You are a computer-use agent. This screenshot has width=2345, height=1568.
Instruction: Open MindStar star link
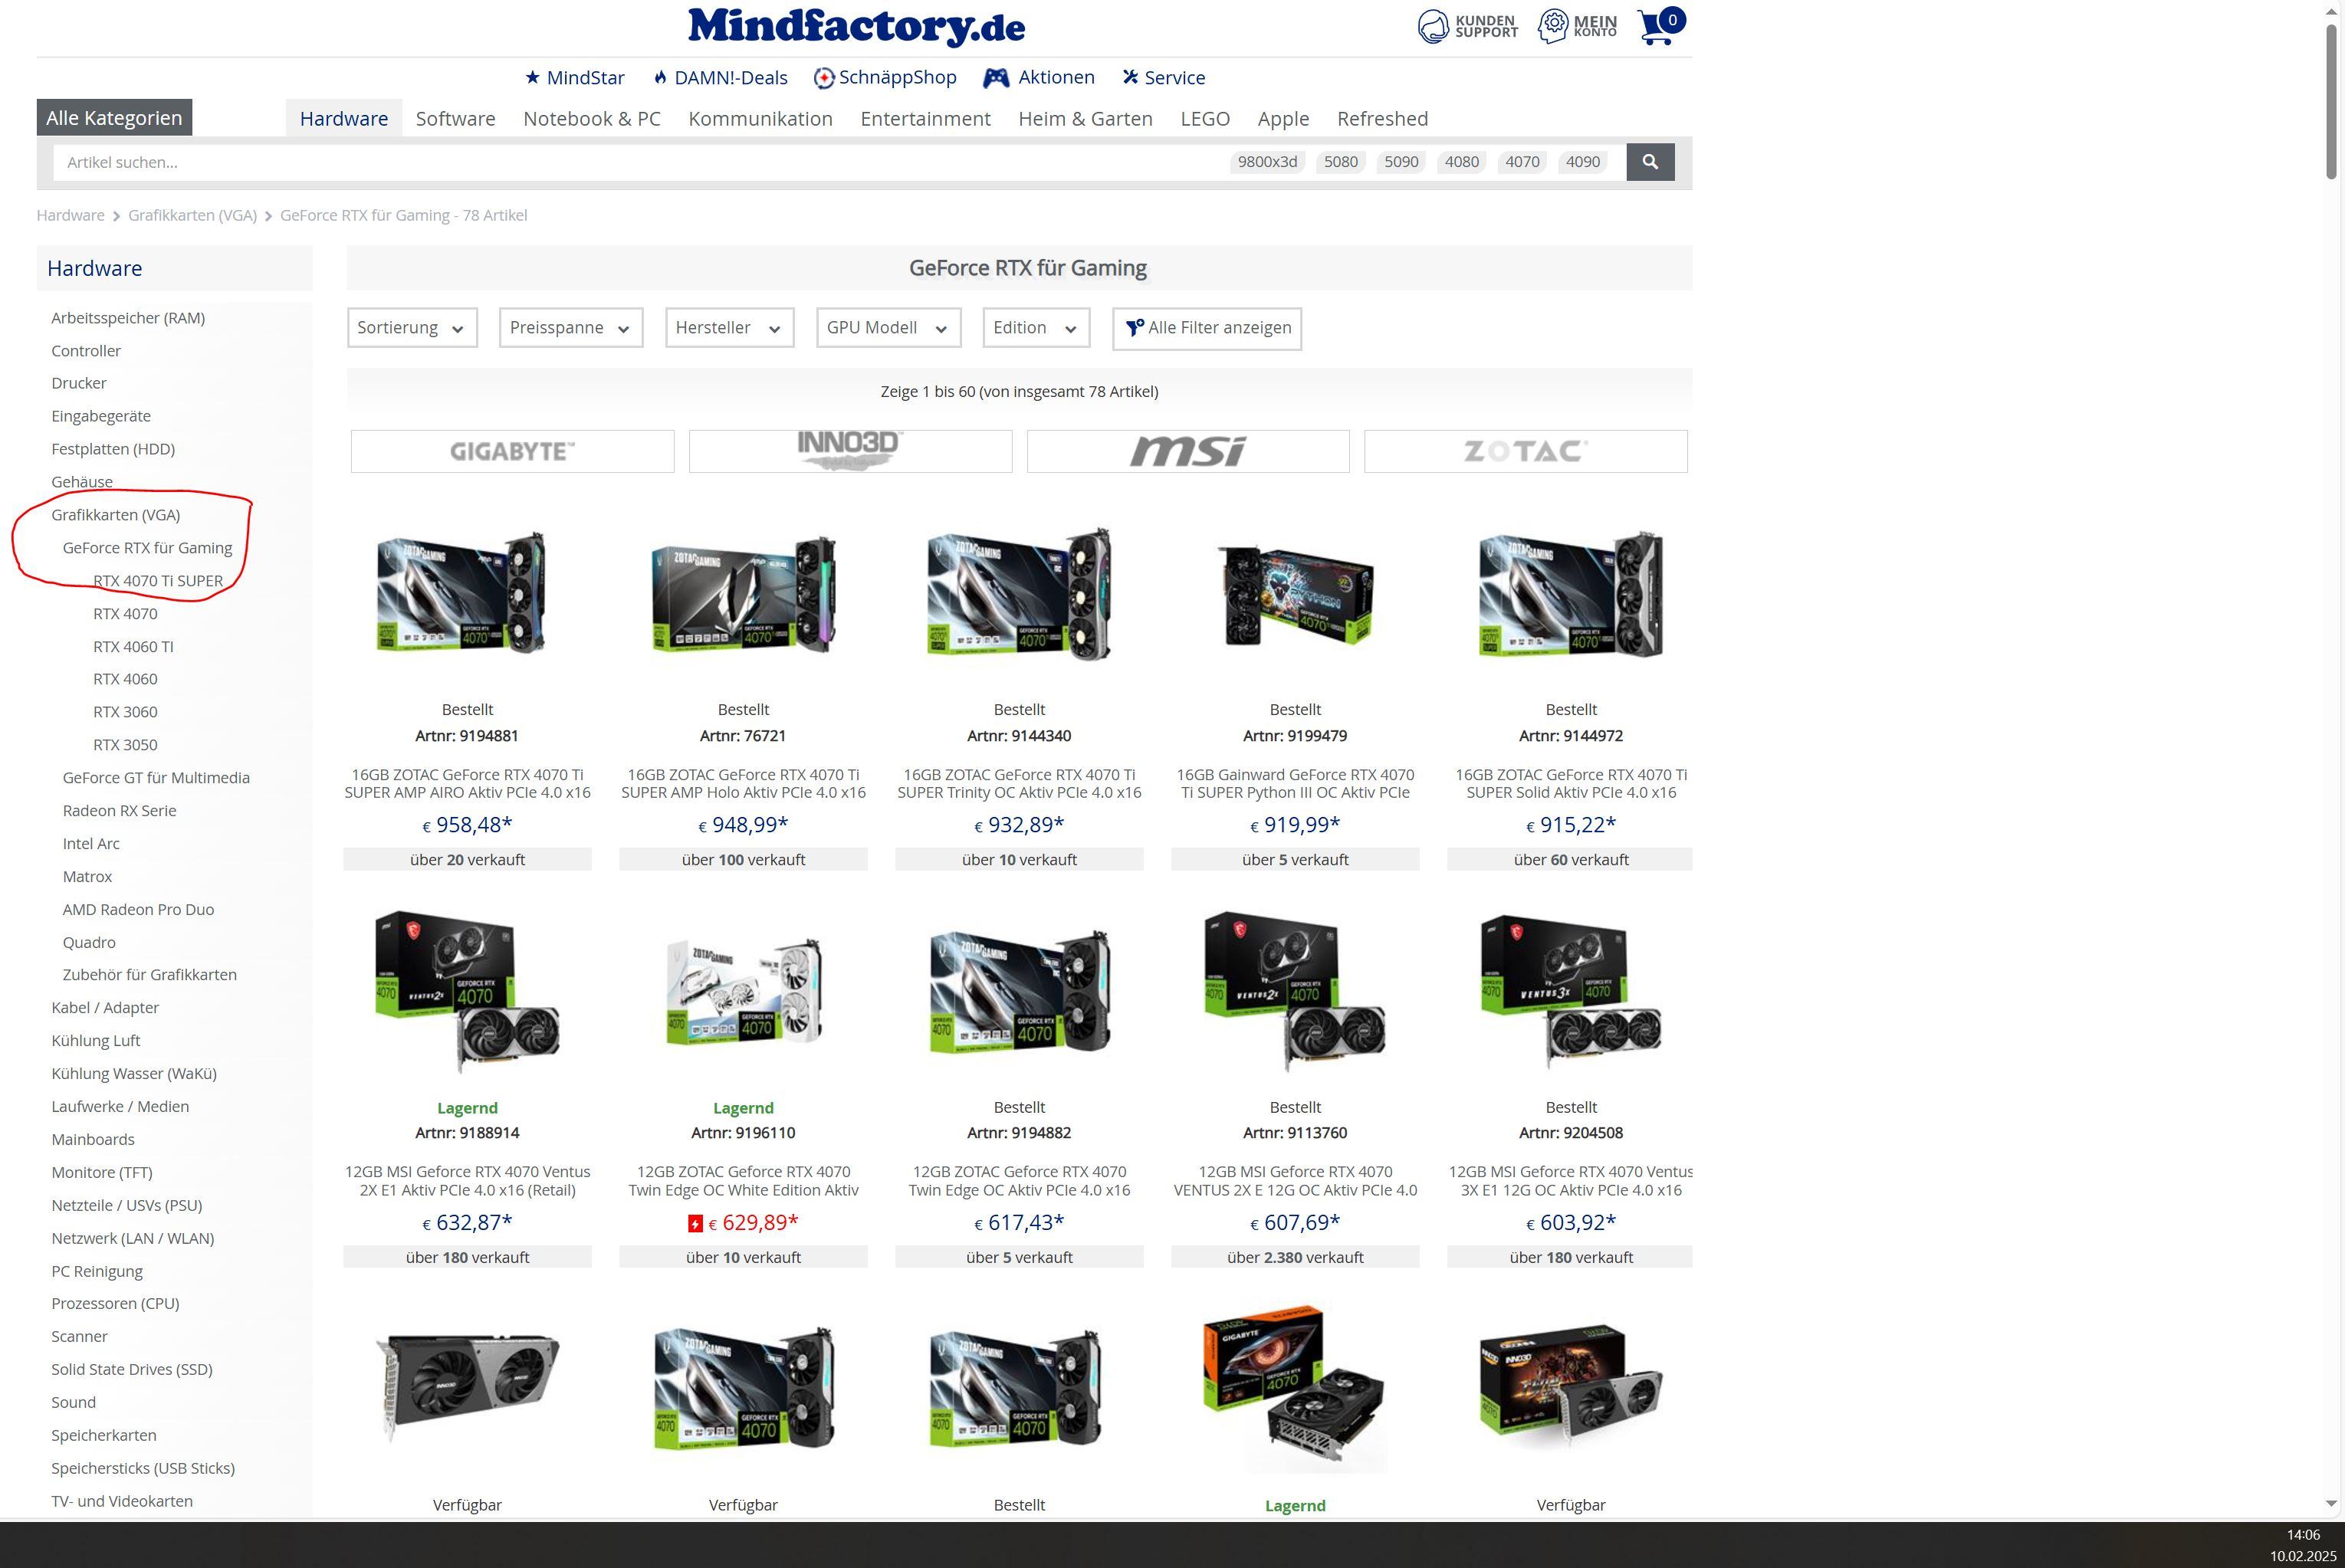pyautogui.click(x=575, y=78)
